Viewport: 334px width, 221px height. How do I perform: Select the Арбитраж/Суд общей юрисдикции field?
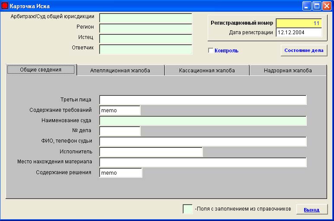click(x=145, y=18)
